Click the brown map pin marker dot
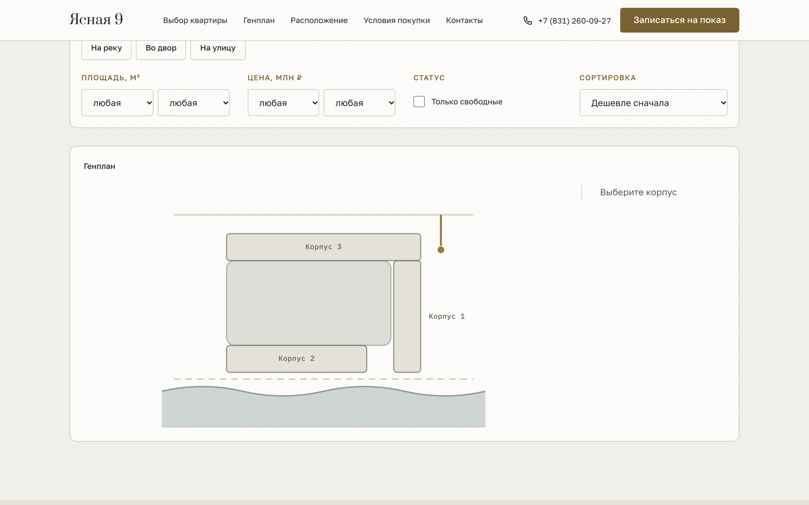The image size is (809, 505). pyautogui.click(x=441, y=250)
